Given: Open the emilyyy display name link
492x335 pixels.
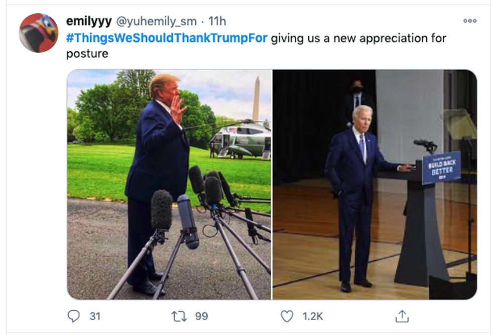Looking at the screenshot, I should (x=89, y=21).
